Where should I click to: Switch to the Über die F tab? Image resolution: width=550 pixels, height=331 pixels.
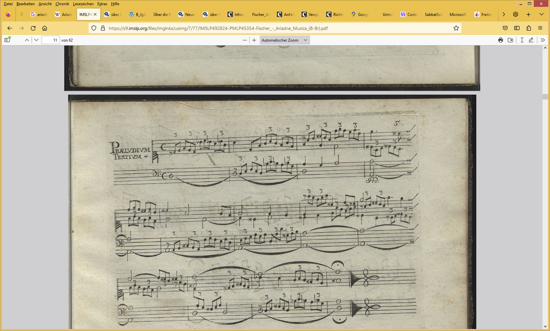pyautogui.click(x=162, y=14)
